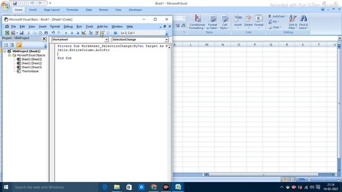Close the Project - VBAProject panel
This screenshot has width=342, height=192.
44,38
